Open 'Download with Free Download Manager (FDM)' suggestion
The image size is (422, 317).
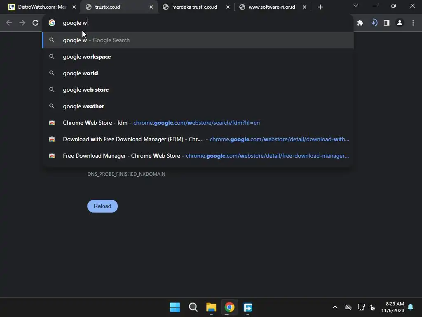pyautogui.click(x=198, y=139)
